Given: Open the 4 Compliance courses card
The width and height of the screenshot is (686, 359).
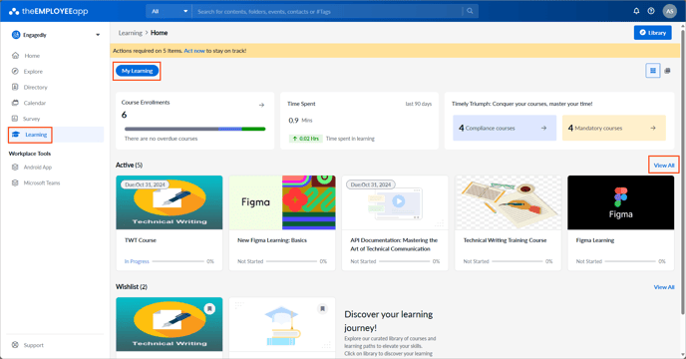Looking at the screenshot, I should pos(505,128).
